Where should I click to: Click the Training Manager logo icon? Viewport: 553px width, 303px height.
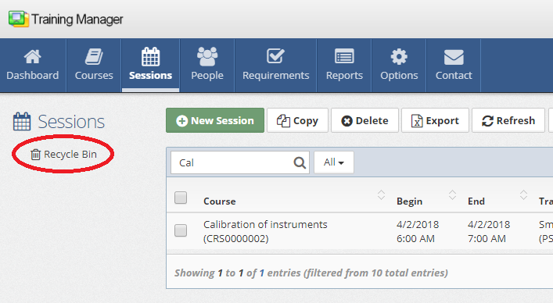click(x=19, y=19)
